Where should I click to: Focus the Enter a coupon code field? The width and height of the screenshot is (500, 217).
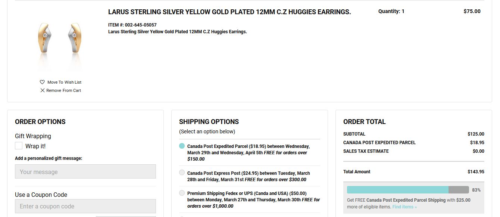point(85,206)
